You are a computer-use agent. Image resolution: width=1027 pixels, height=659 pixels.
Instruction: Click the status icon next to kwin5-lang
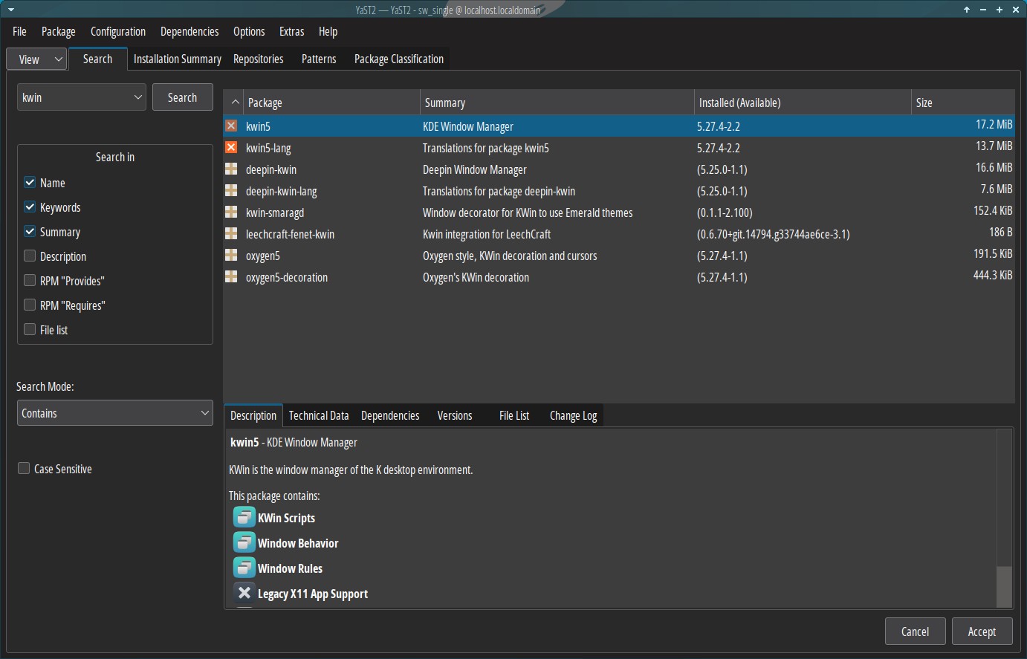click(231, 148)
